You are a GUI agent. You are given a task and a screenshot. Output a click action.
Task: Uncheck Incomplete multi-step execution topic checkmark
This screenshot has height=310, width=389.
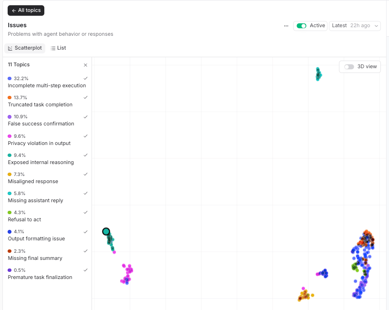point(86,78)
